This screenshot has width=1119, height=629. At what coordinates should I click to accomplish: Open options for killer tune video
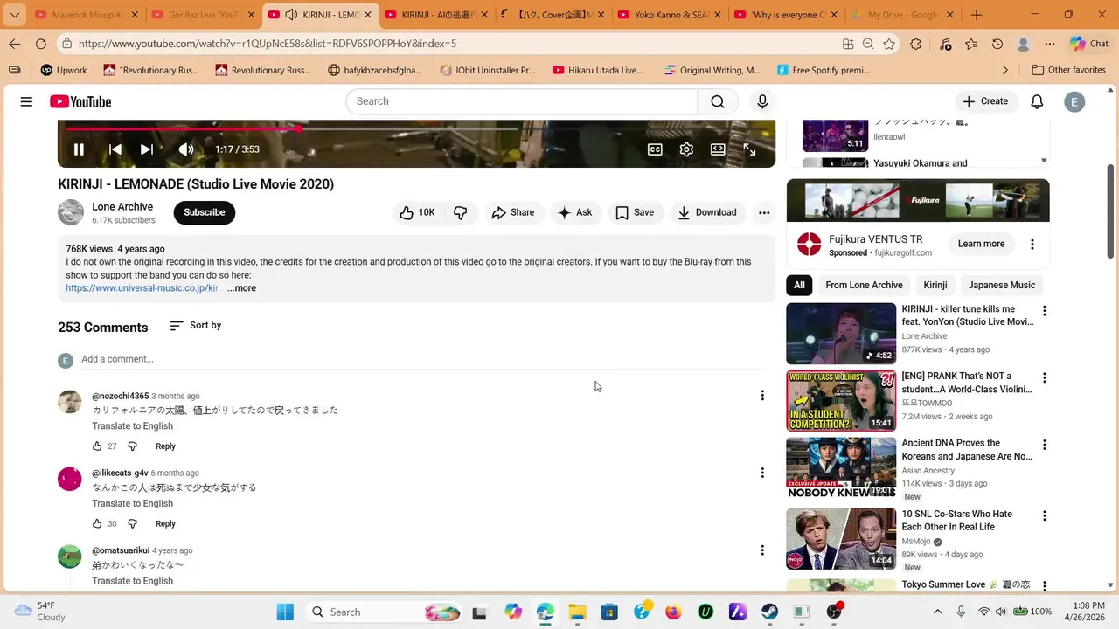(1044, 311)
